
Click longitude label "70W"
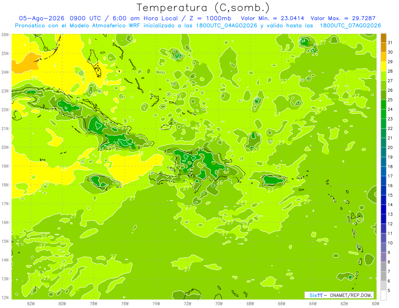(219, 303)
